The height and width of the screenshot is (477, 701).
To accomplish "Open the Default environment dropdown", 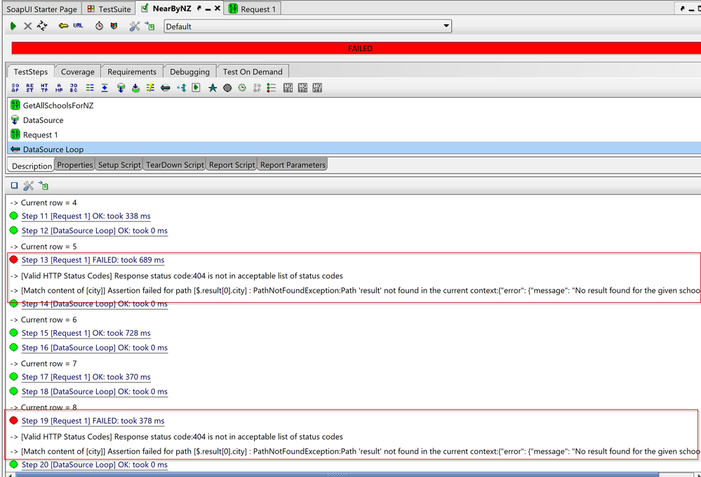I will (308, 27).
